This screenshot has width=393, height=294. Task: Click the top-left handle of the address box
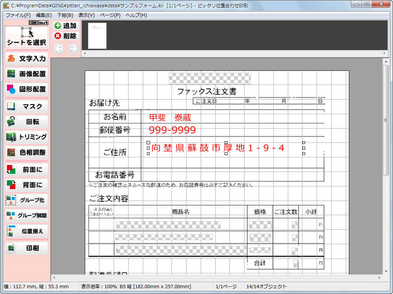click(x=149, y=142)
